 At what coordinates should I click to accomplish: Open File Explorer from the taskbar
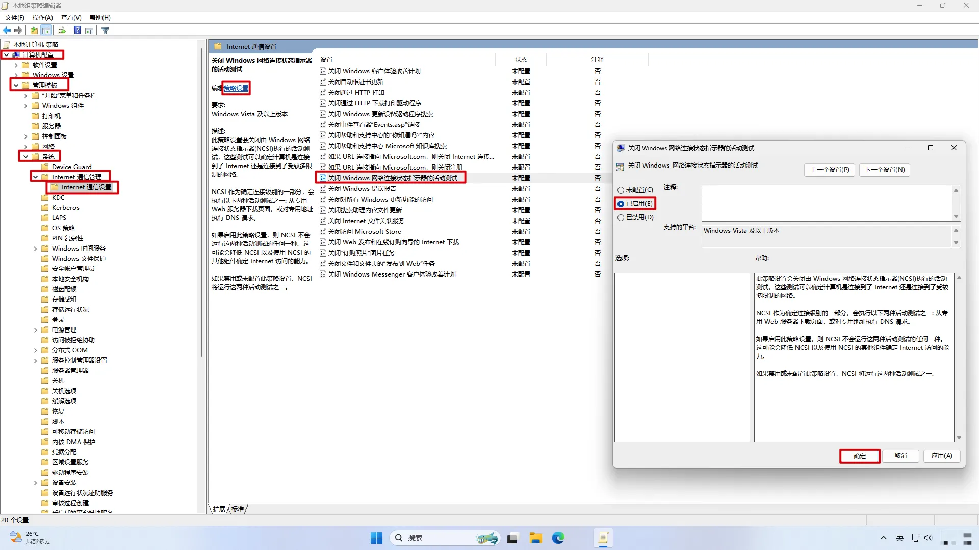point(535,538)
